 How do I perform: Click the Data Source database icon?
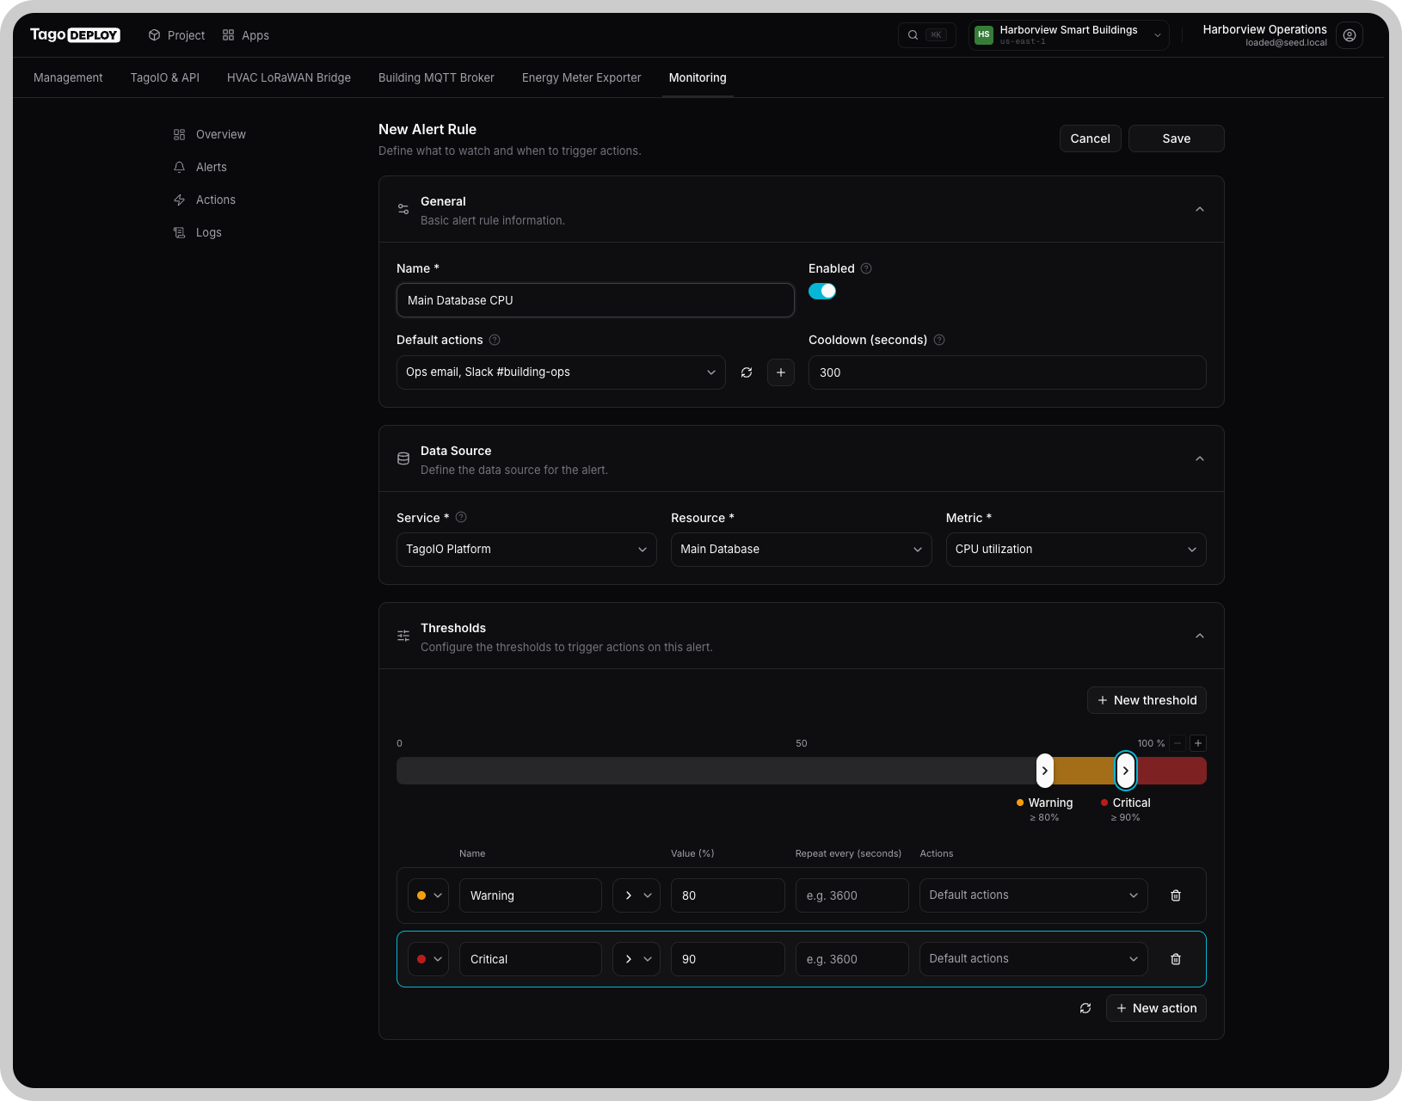[403, 458]
